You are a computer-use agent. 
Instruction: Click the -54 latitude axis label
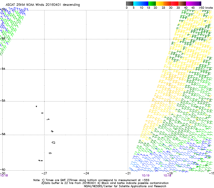point(3,69)
